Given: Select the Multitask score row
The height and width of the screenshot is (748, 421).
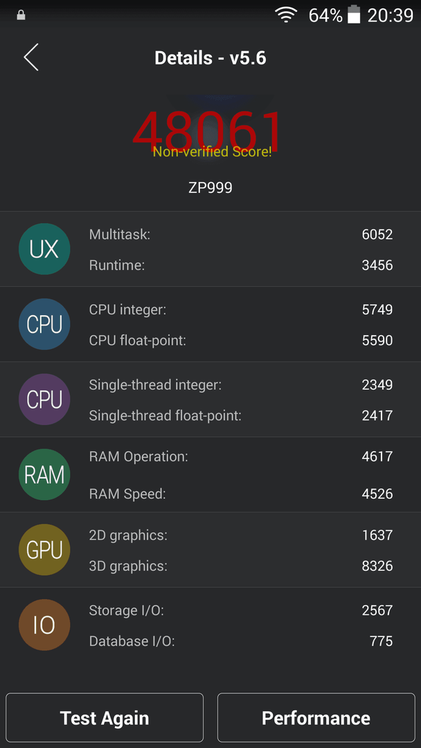Looking at the screenshot, I should pos(241,234).
